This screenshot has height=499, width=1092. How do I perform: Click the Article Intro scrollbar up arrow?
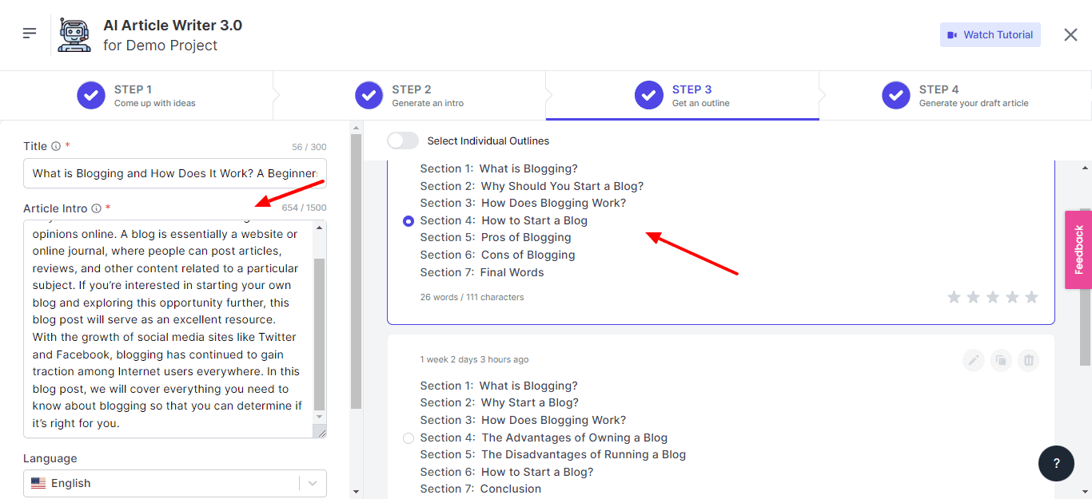click(320, 228)
